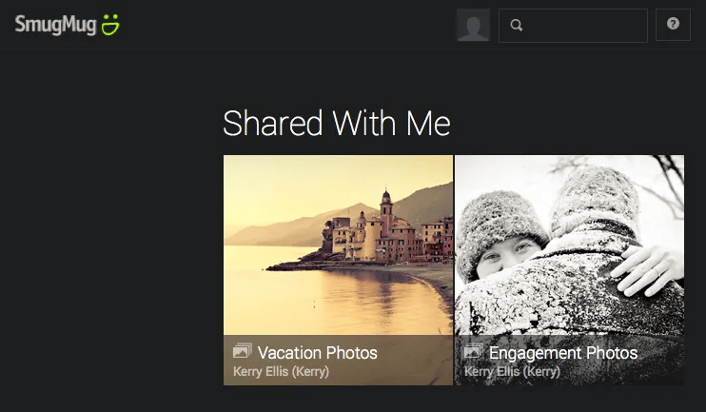Click the Shared With Me heading
This screenshot has height=412, width=706.
(336, 124)
